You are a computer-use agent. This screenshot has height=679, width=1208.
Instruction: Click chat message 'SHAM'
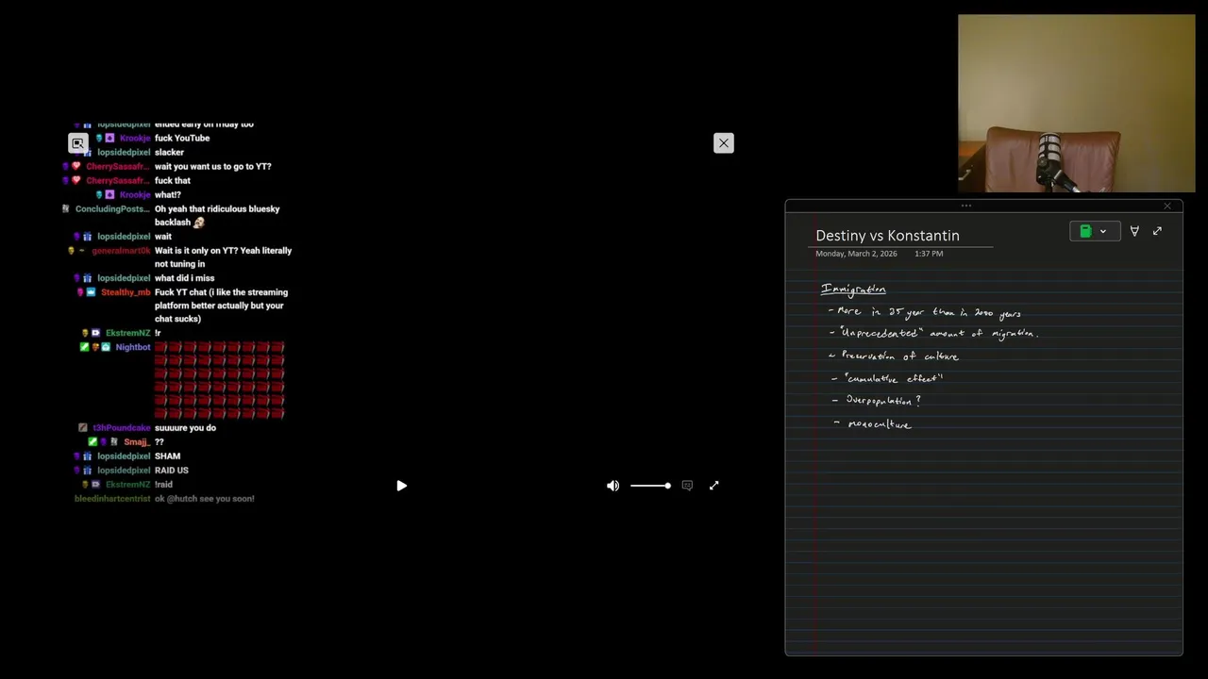click(x=168, y=456)
